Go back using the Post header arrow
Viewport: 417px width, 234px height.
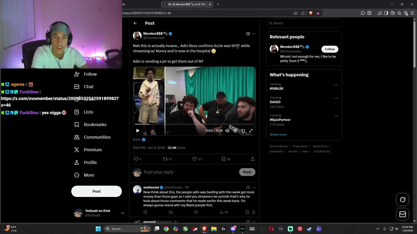tap(135, 23)
